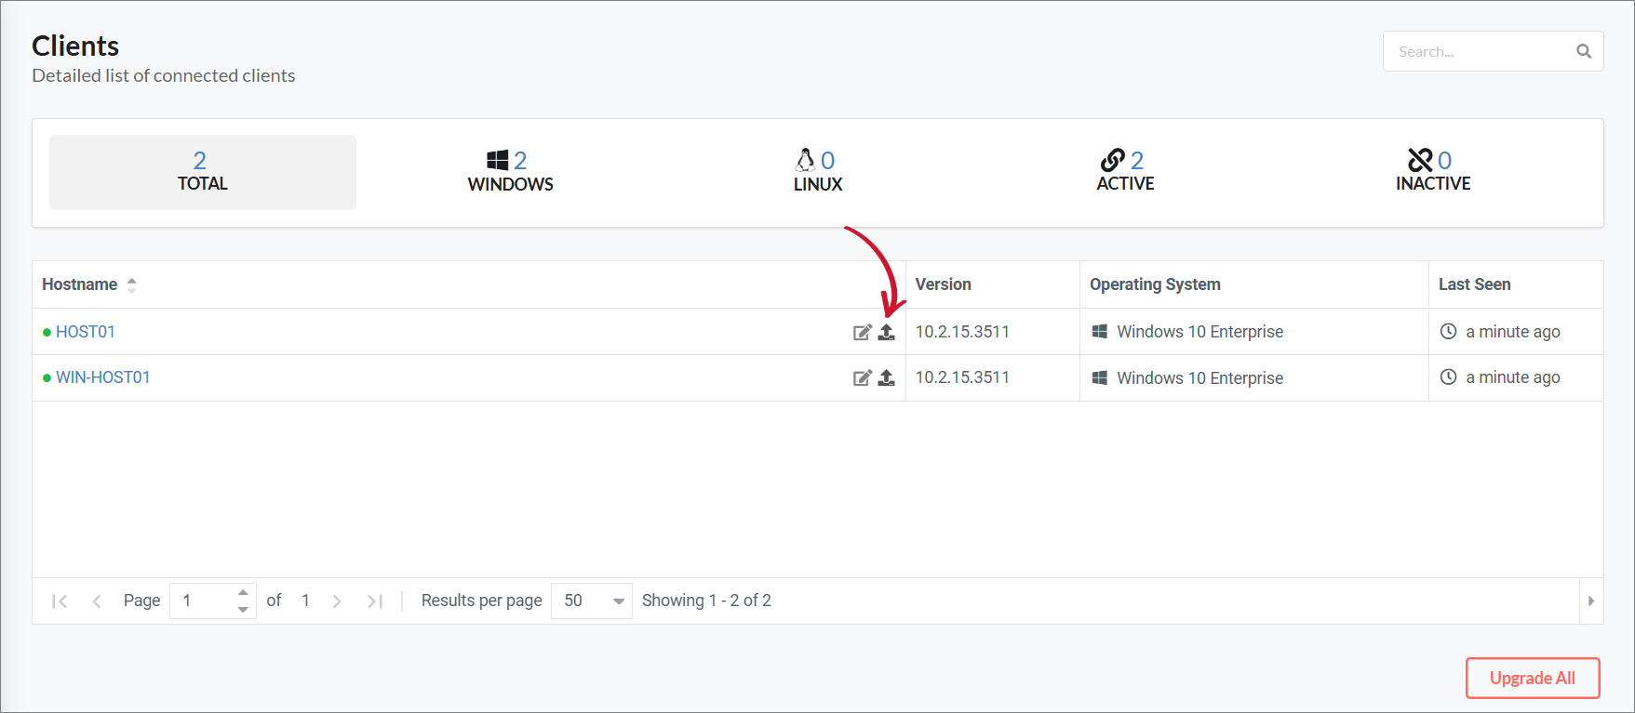Filter by INACTIVE clients tile
1635x713 pixels.
[x=1433, y=172]
